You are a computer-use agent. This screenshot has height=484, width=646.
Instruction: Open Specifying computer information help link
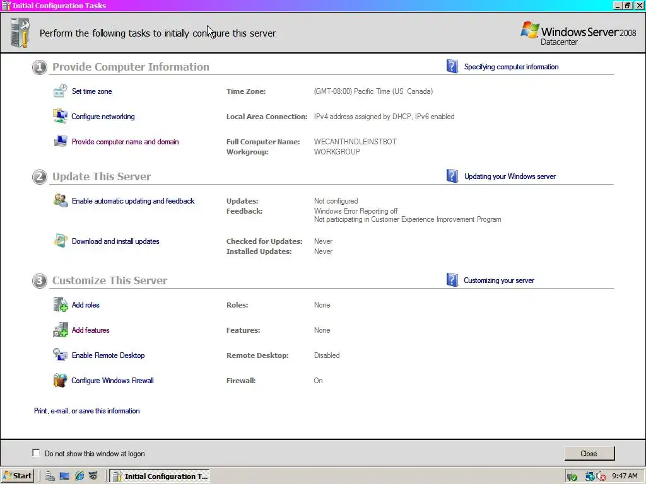[x=511, y=67]
